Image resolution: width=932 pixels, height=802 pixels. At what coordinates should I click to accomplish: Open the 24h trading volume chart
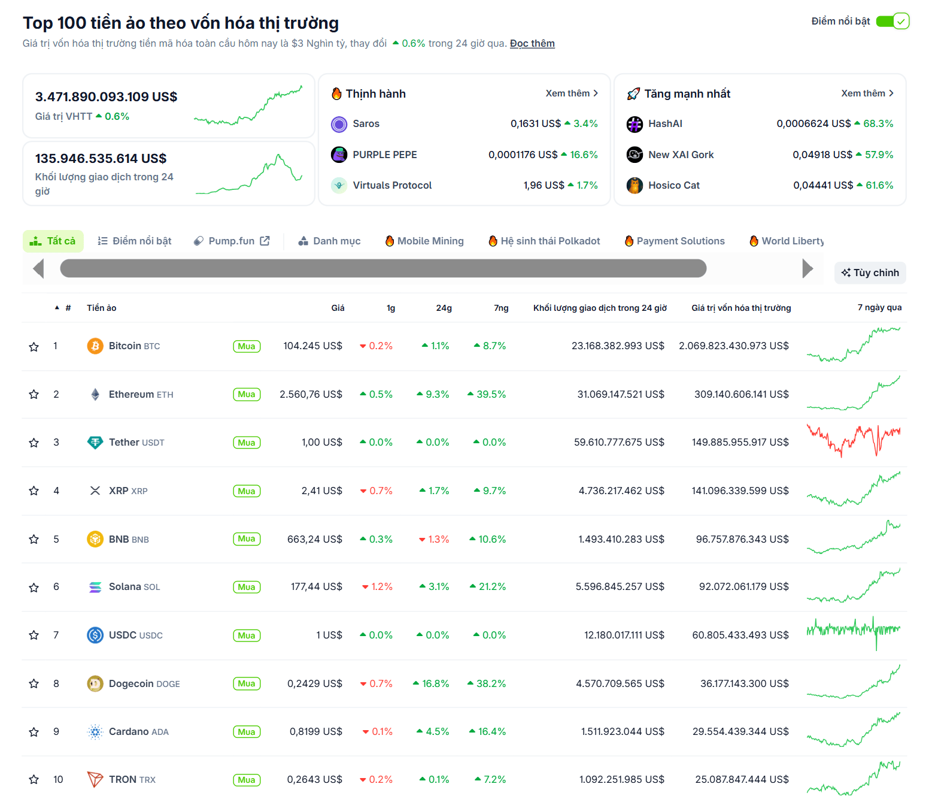point(250,174)
